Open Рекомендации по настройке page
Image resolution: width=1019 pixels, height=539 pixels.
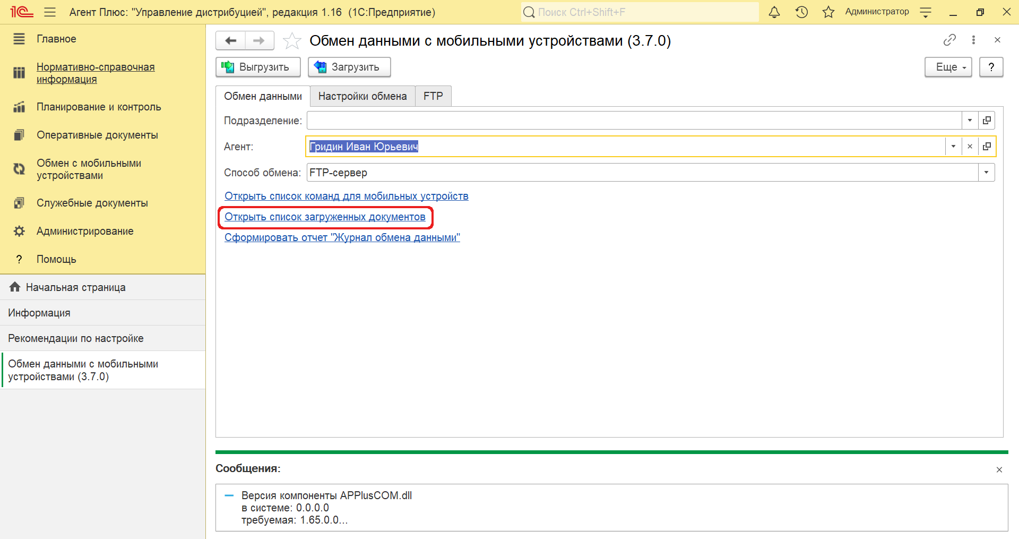point(102,338)
